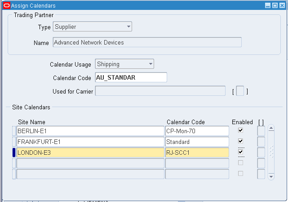288x202 pixels.
Task: Uncheck Enabled for BERLIN-E1 site
Action: [x=241, y=130]
